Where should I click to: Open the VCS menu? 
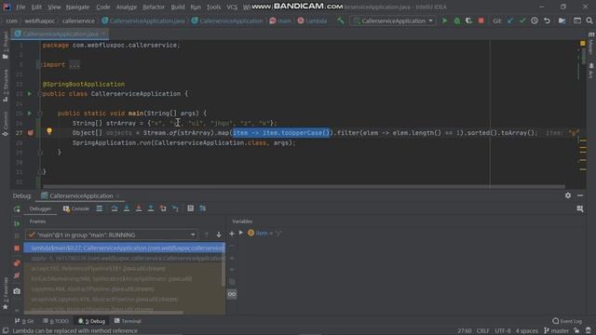pos(232,7)
